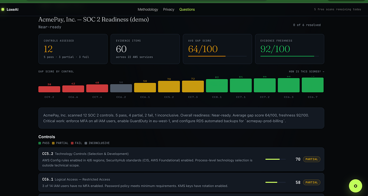Click the Controls section heading
368x196 pixels.
pos(47,137)
